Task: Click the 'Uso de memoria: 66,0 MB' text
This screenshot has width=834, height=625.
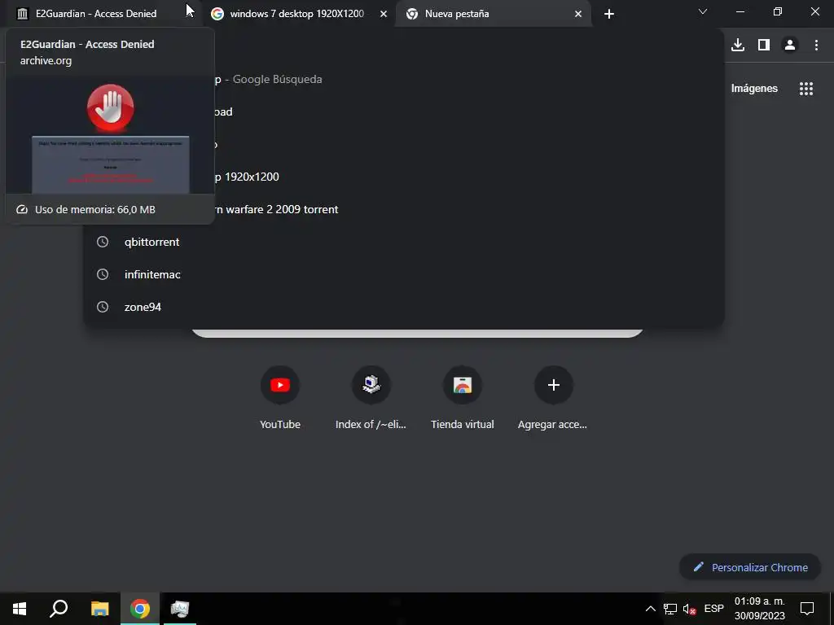Action: tap(95, 209)
